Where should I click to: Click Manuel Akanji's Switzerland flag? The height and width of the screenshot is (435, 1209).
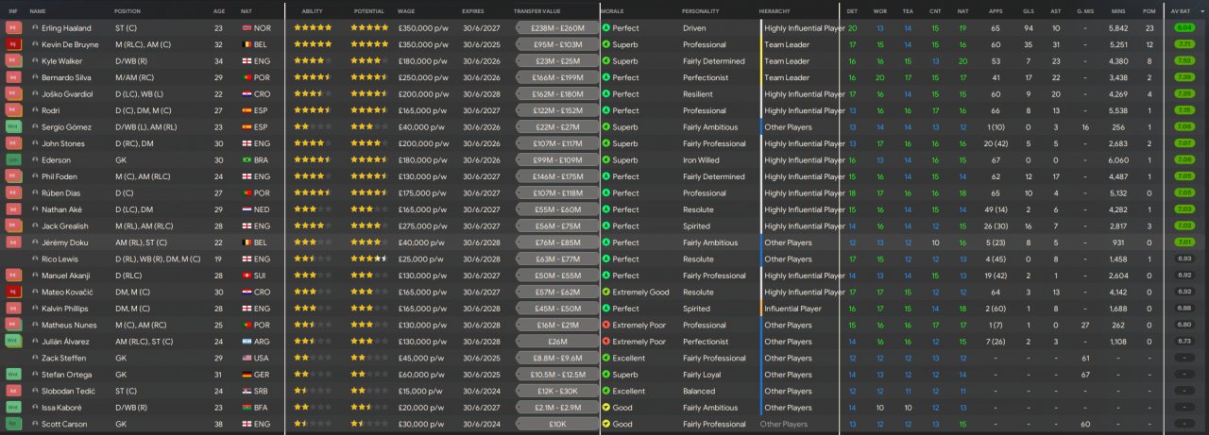[248, 276]
